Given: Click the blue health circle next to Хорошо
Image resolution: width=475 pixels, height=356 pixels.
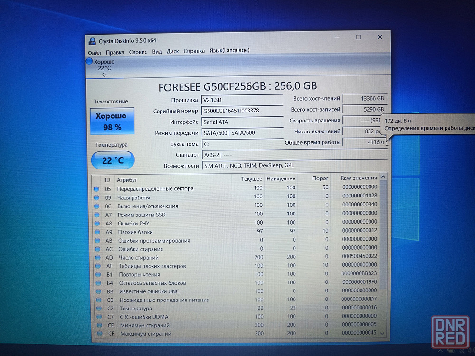Looking at the screenshot, I should [x=89, y=61].
